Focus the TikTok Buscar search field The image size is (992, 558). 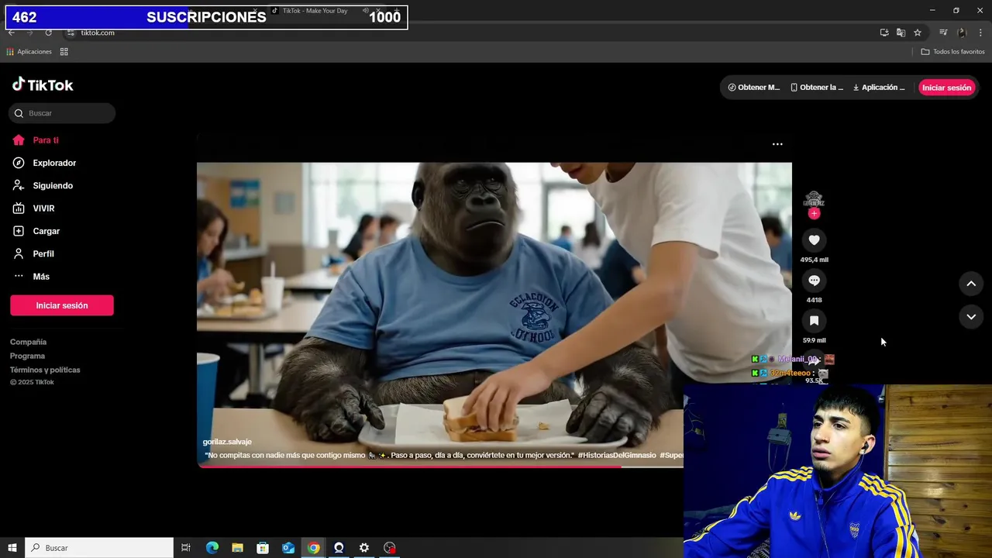(x=62, y=113)
